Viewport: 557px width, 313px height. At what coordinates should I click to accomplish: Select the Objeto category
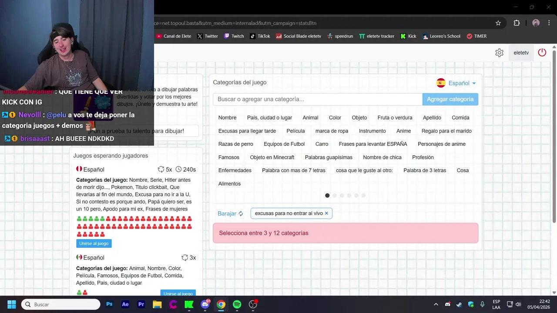[359, 118]
